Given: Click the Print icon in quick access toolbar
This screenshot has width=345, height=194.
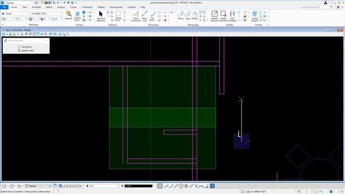Looking at the screenshot, I should pyautogui.click(x=72, y=3).
